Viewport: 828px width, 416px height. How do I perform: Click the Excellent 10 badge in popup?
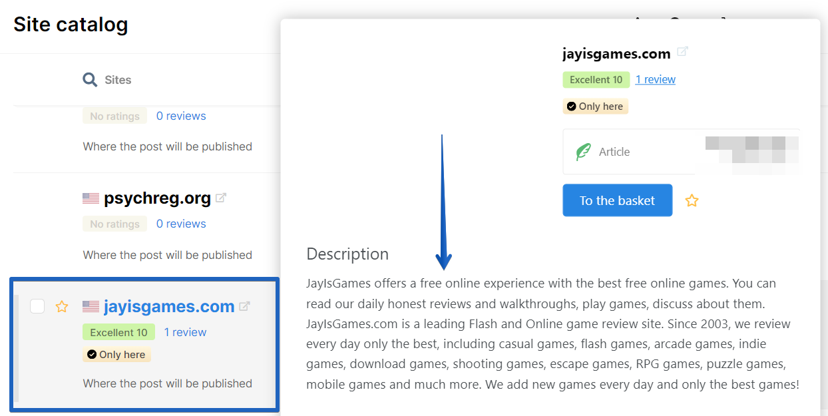[596, 80]
